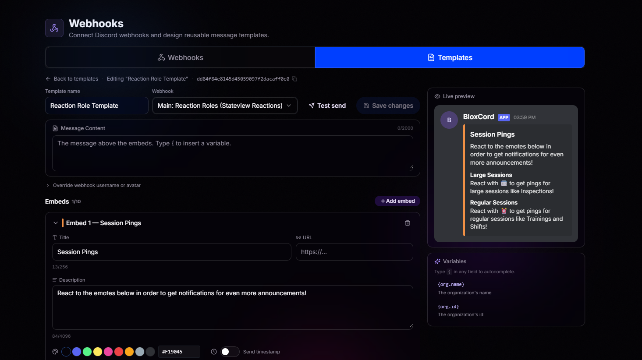This screenshot has height=360, width=642.
Task: Switch to the Templates tab
Action: (x=450, y=57)
